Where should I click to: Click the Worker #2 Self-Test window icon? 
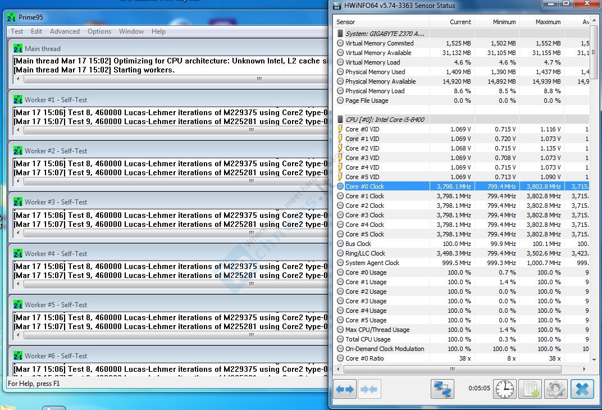coord(18,151)
